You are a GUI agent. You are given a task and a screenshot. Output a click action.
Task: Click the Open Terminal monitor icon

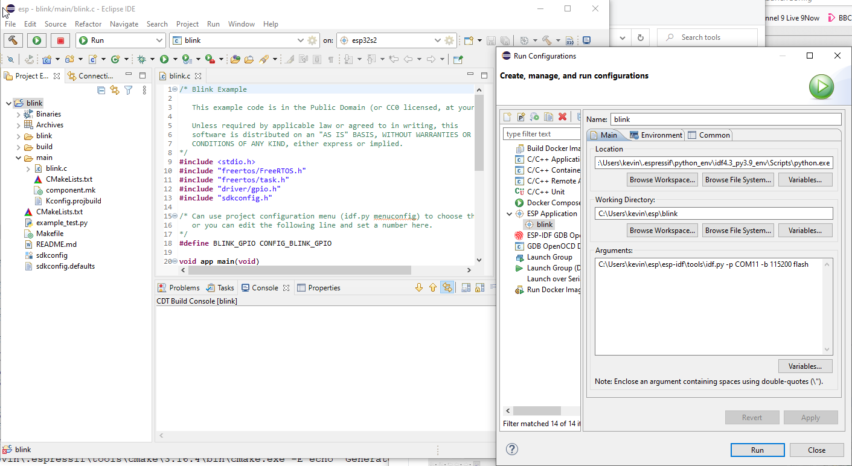point(586,40)
